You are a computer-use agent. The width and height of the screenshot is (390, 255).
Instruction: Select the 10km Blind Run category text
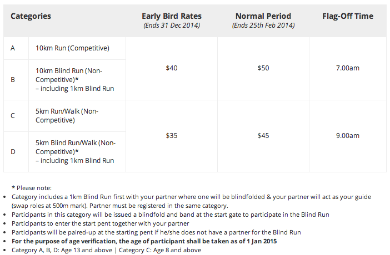tap(75, 79)
